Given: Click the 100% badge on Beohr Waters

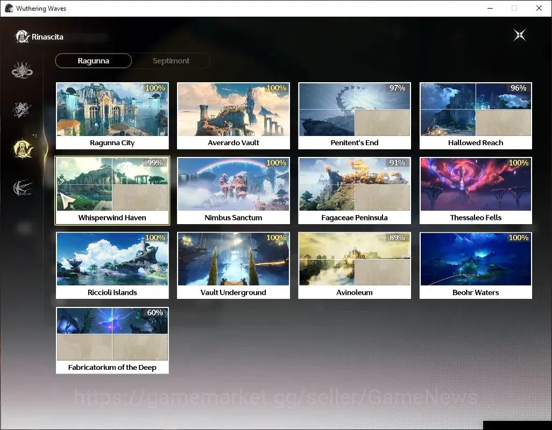Looking at the screenshot, I should pyautogui.click(x=518, y=238).
